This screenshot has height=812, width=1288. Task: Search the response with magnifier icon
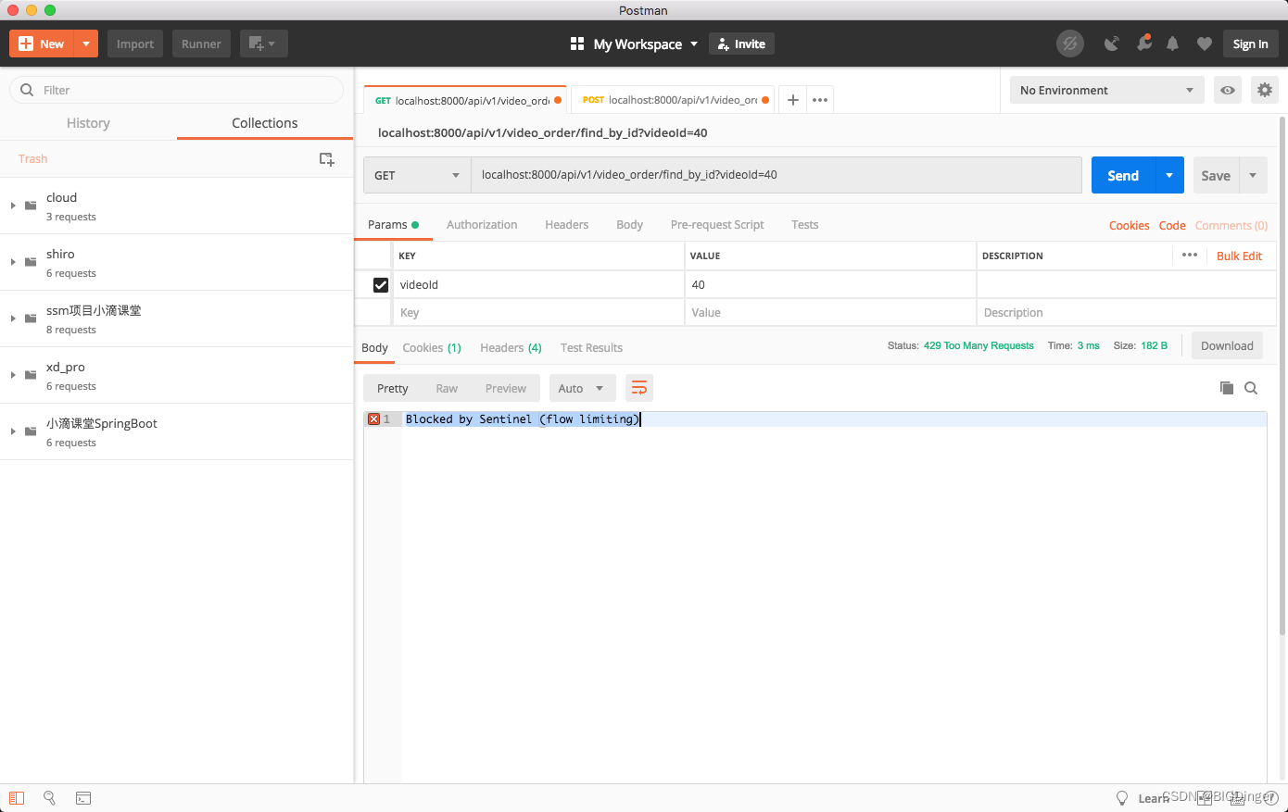(x=1251, y=388)
